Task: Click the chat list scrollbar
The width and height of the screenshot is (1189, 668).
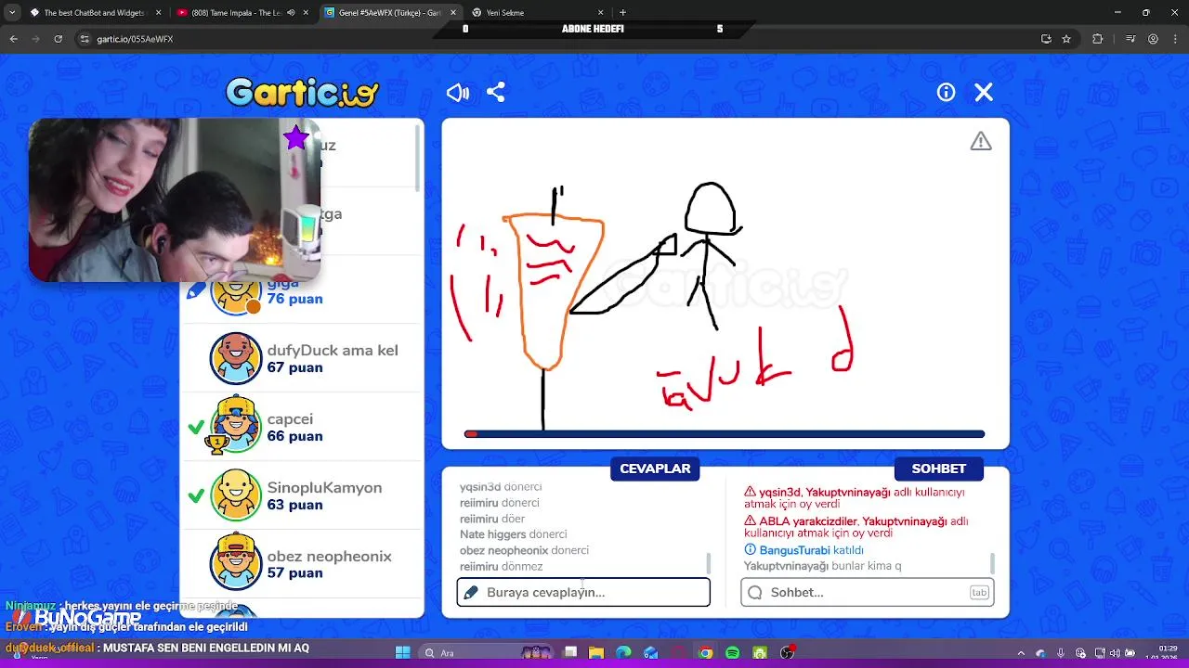Action: pyautogui.click(x=993, y=563)
